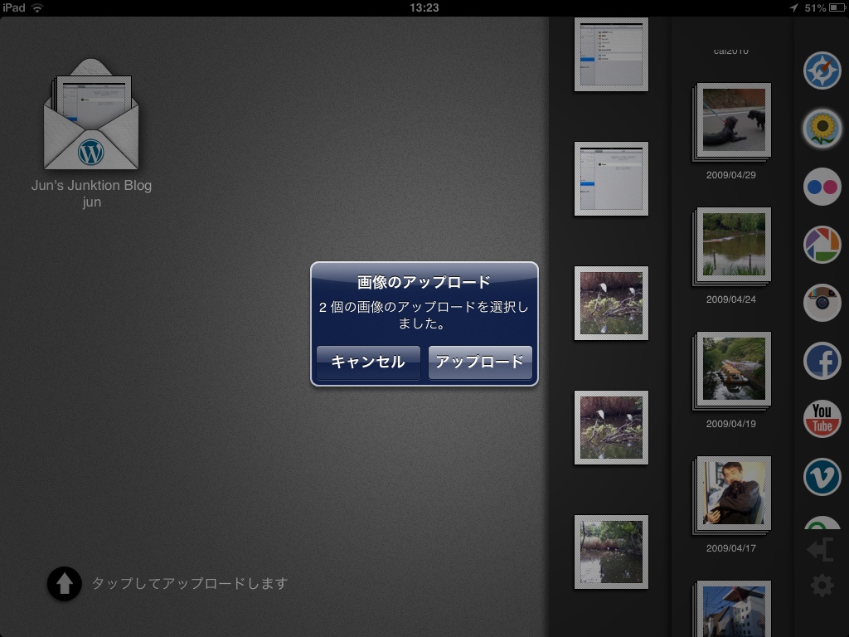849x637 pixels.
Task: Tap the "2009/04/17" date label
Action: point(731,548)
